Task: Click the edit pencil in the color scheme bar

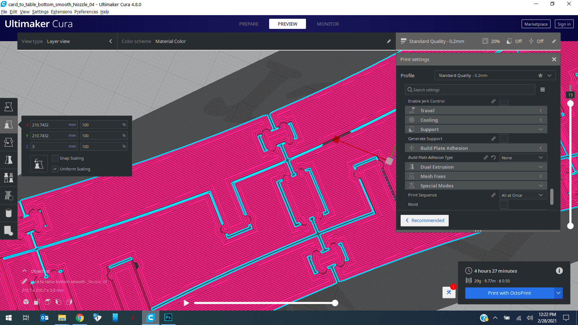Action: (x=389, y=41)
